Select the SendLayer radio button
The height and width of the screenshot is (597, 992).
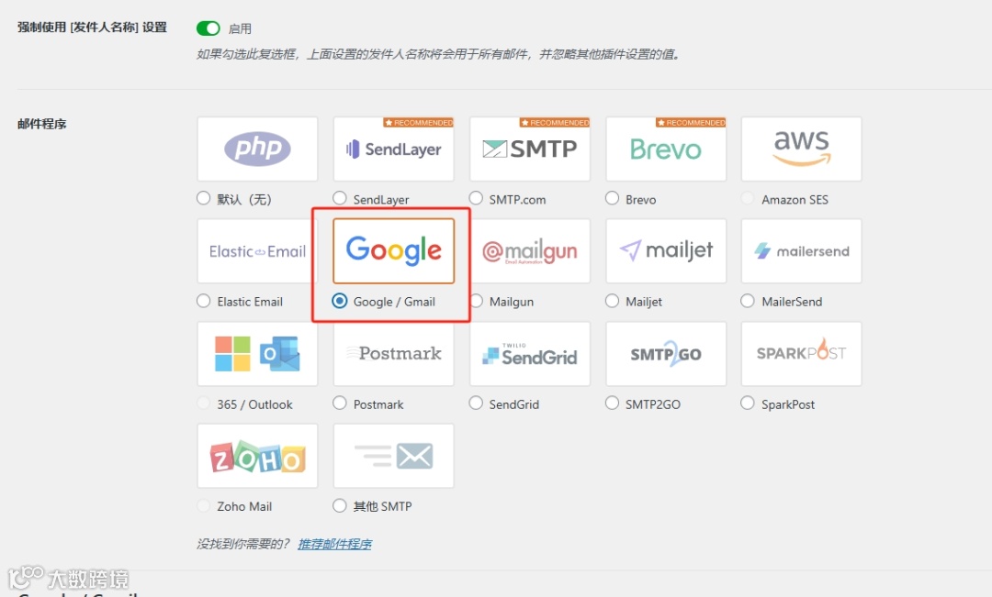[x=340, y=198]
